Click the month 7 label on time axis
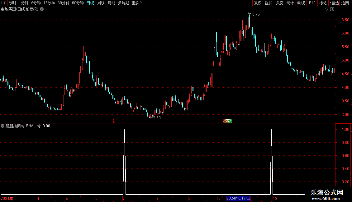 [x=124, y=198]
